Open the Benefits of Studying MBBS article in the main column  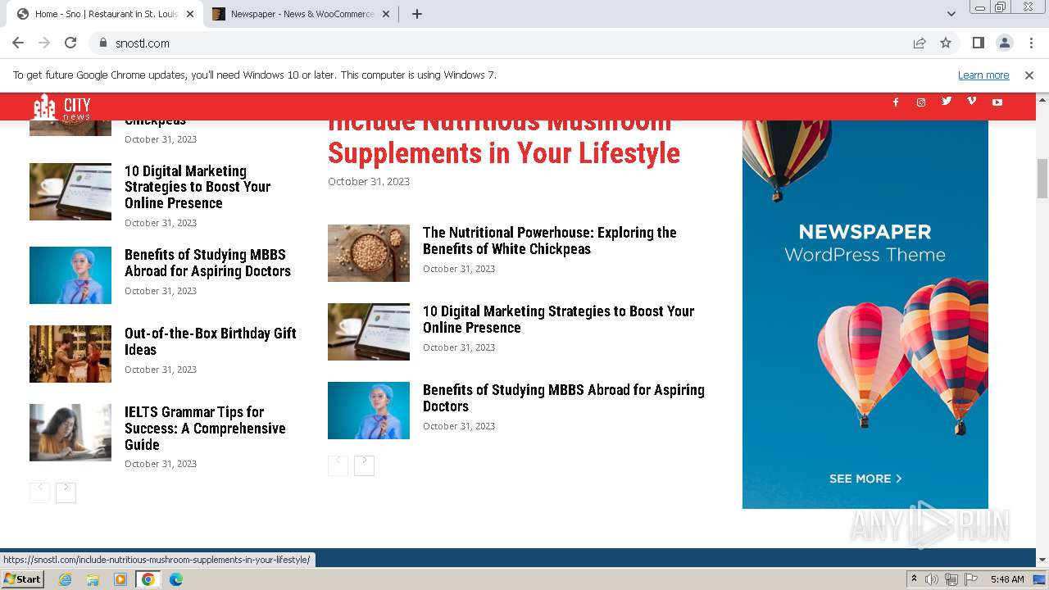[x=564, y=398]
